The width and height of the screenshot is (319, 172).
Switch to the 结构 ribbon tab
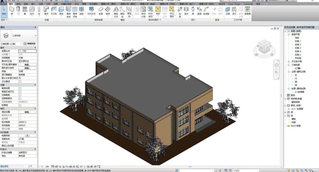coord(18,4)
